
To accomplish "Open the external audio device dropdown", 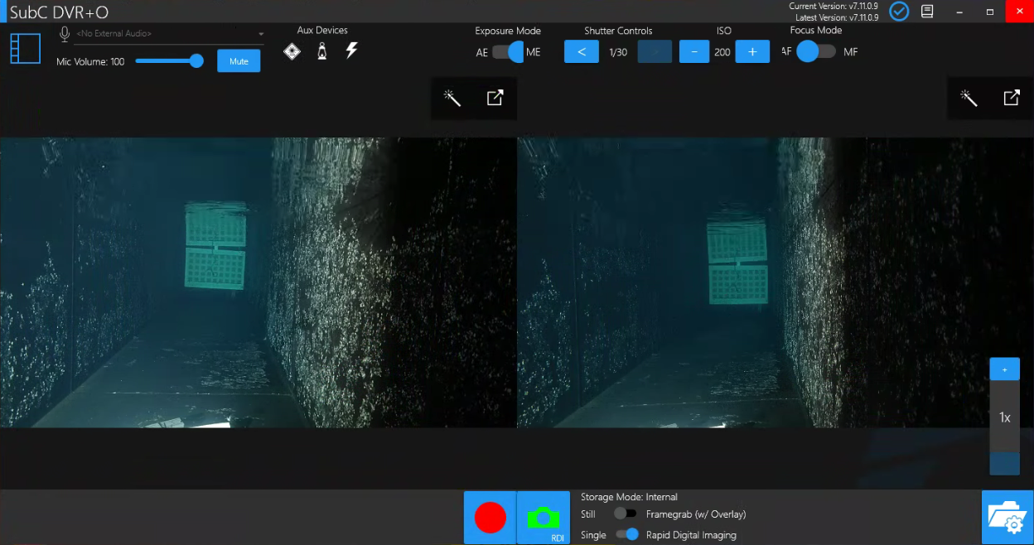I will pos(170,34).
